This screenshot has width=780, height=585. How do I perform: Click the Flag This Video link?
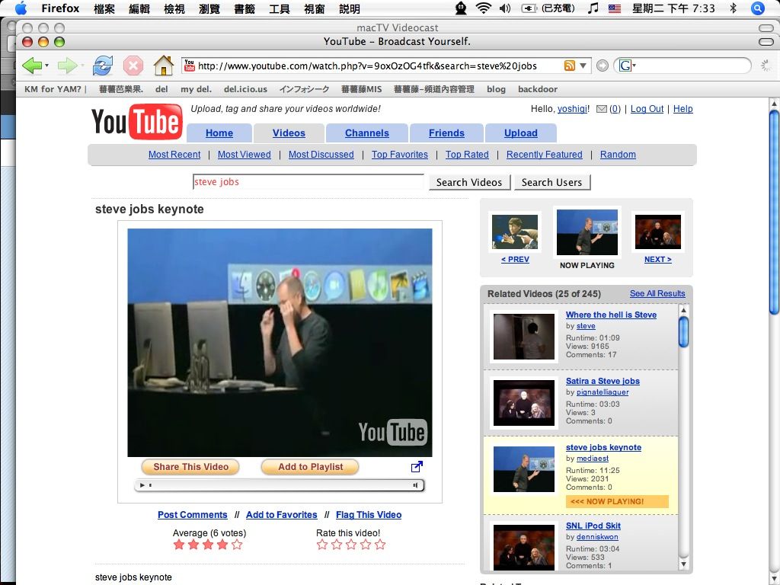369,515
